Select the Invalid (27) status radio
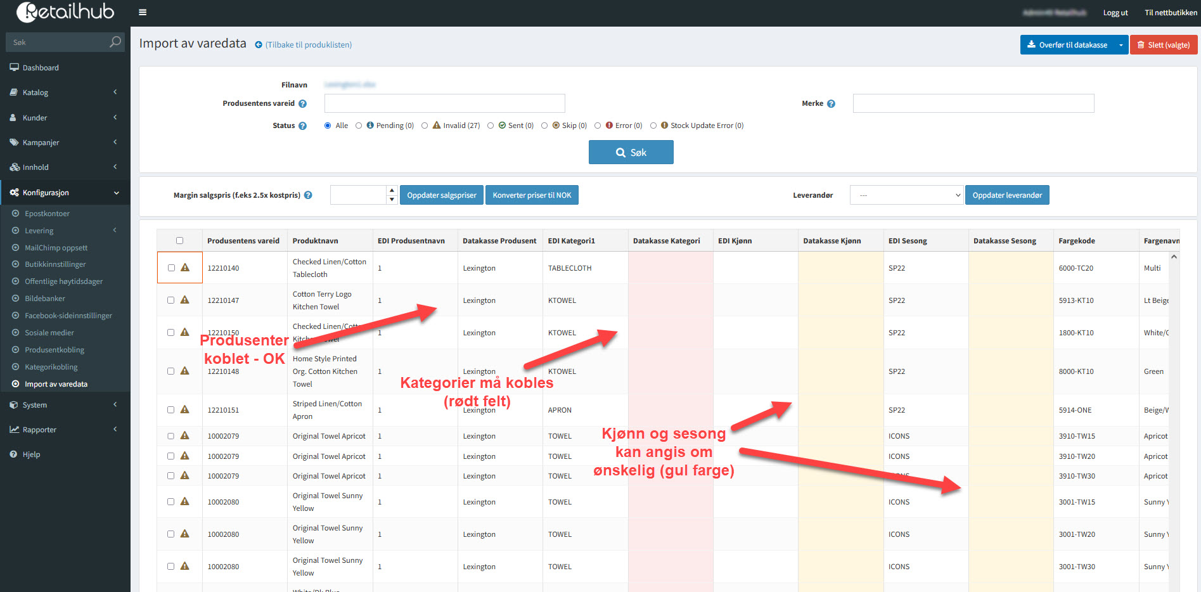 point(425,125)
